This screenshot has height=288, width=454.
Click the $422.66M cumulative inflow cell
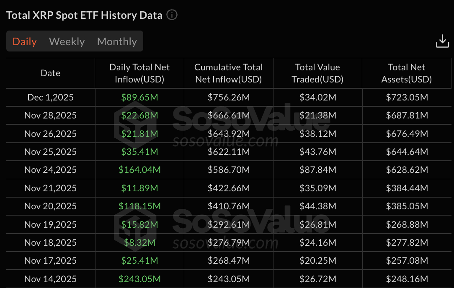pos(228,188)
